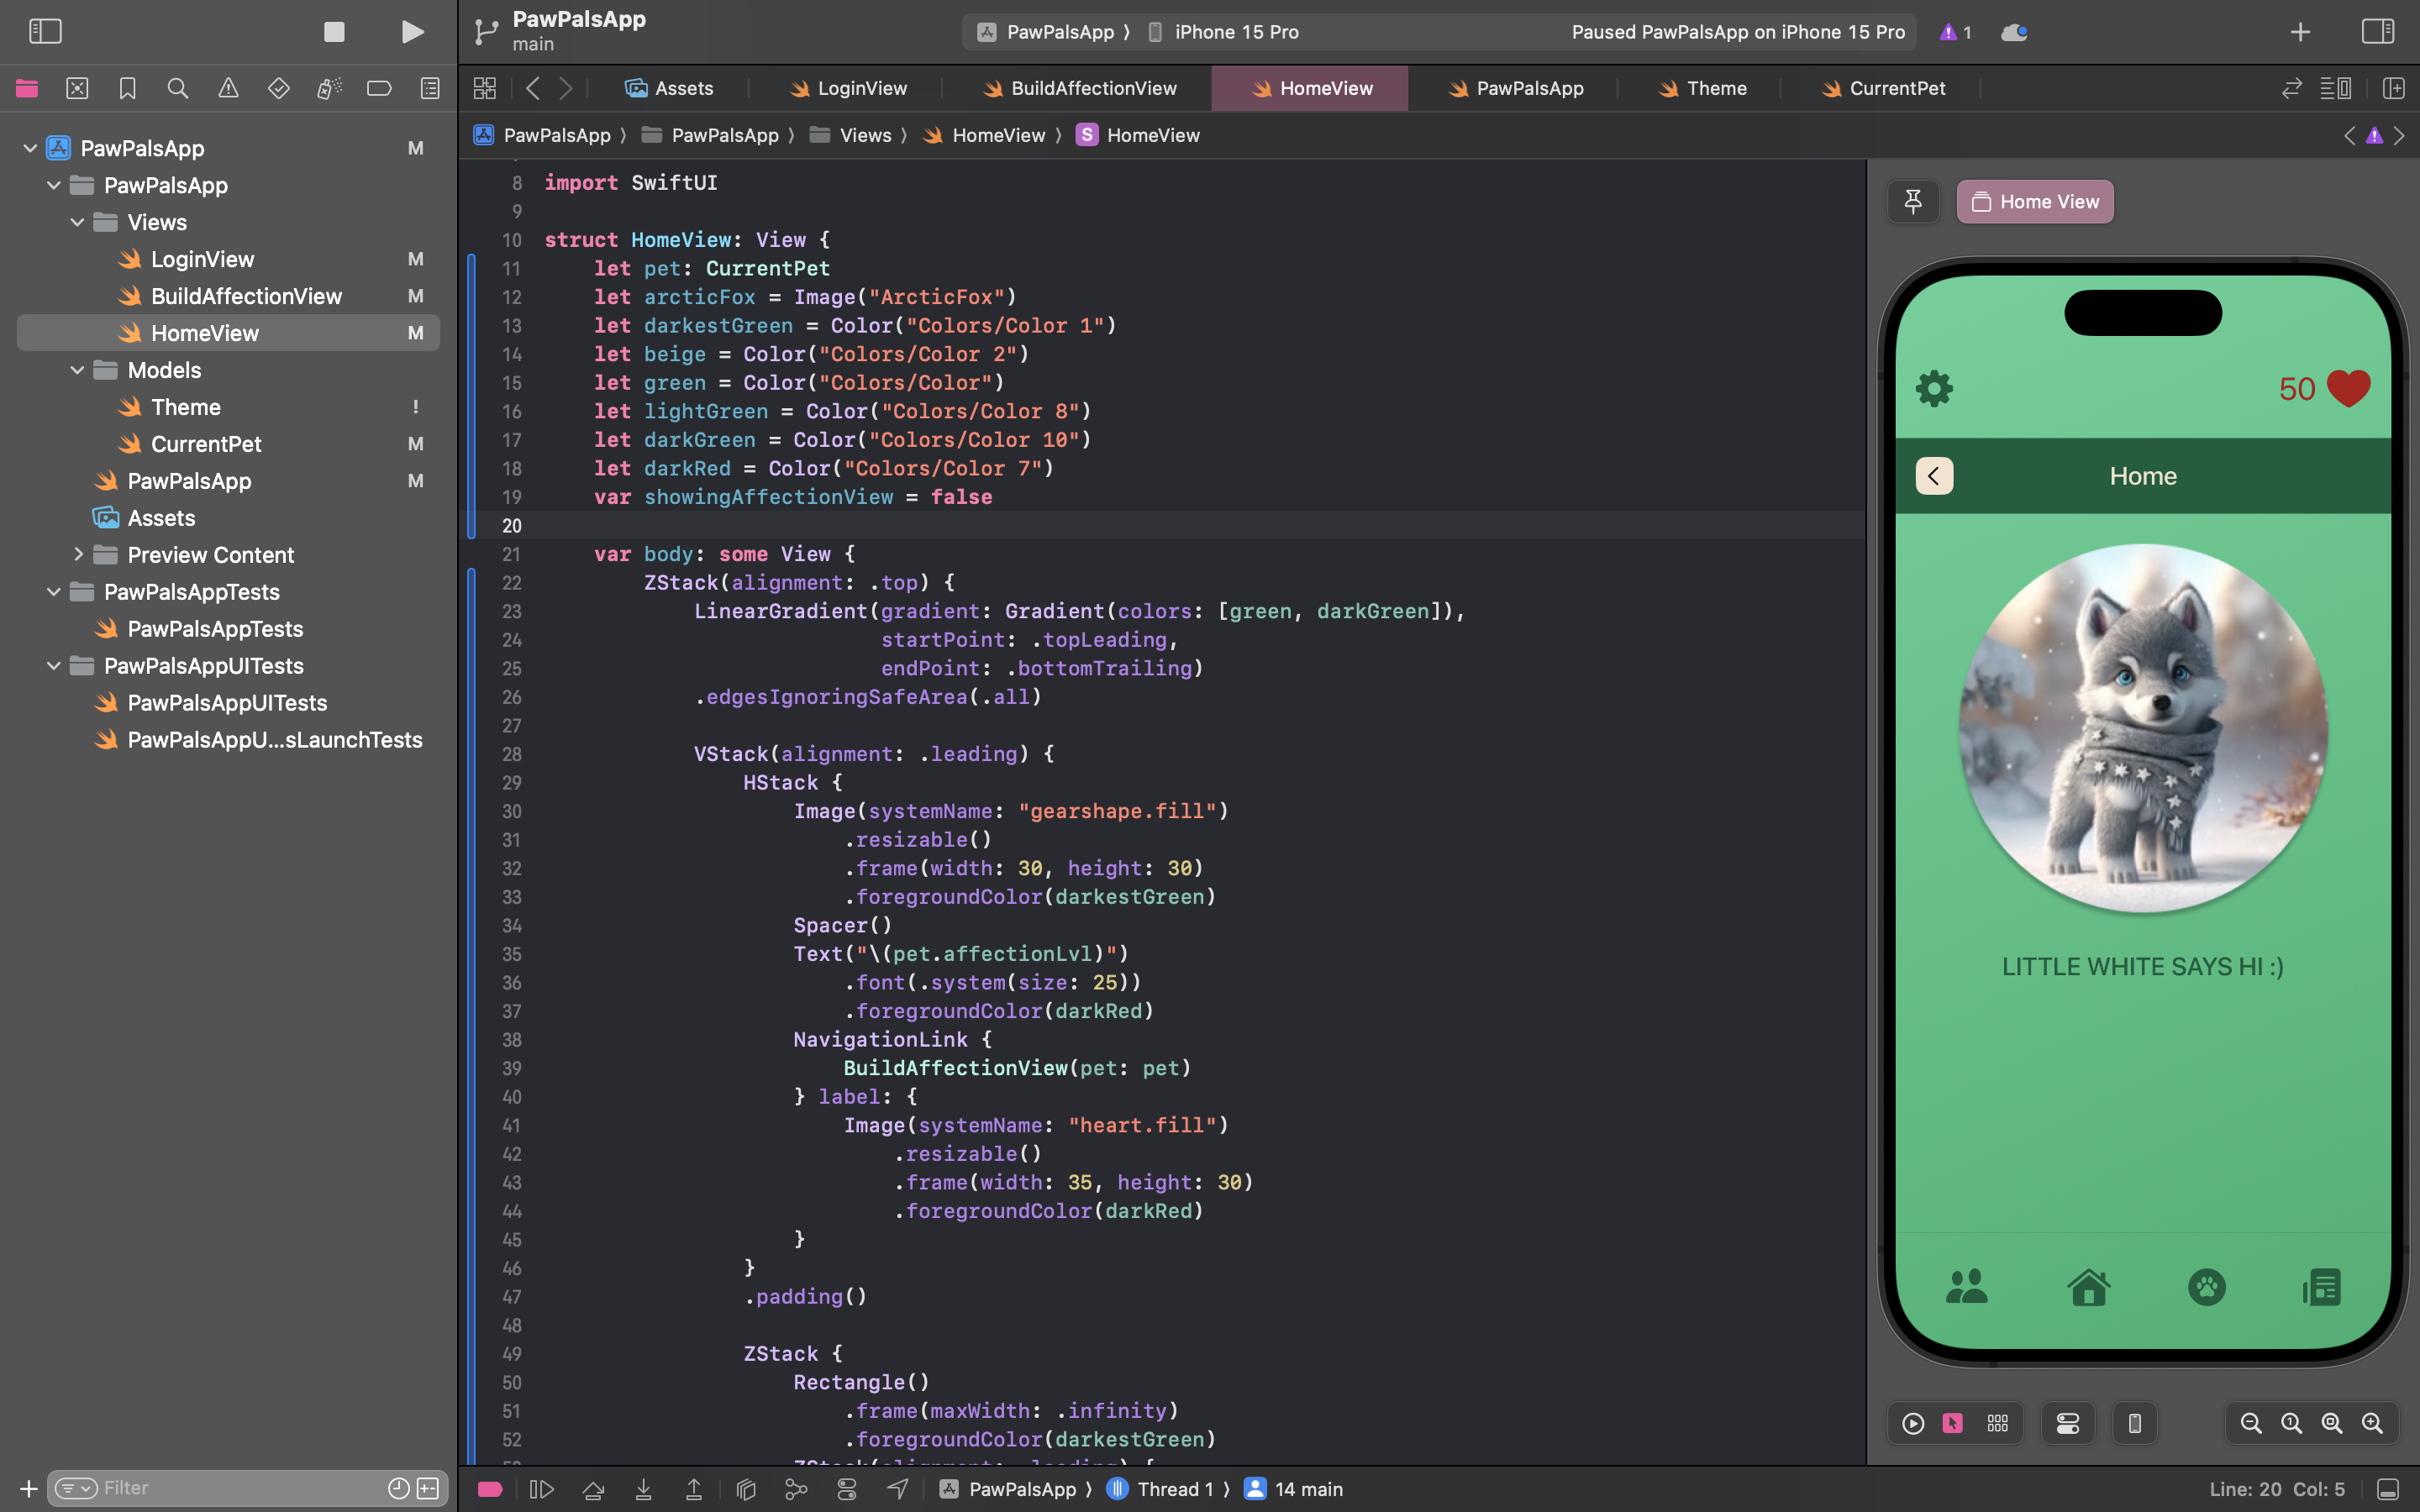Click the Run play button
Viewport: 2420px width, 1512px height.
pos(412,32)
